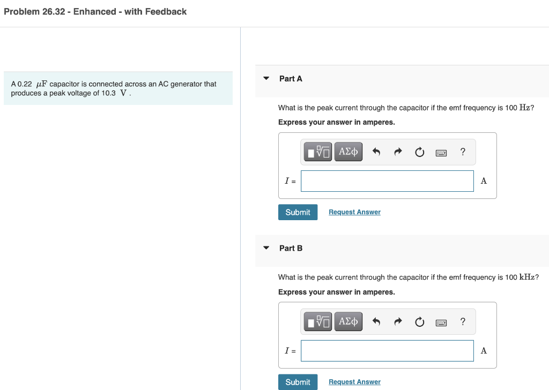This screenshot has width=549, height=390.
Task: Click the help question mark in Part B toolbar
Action: pos(462,321)
